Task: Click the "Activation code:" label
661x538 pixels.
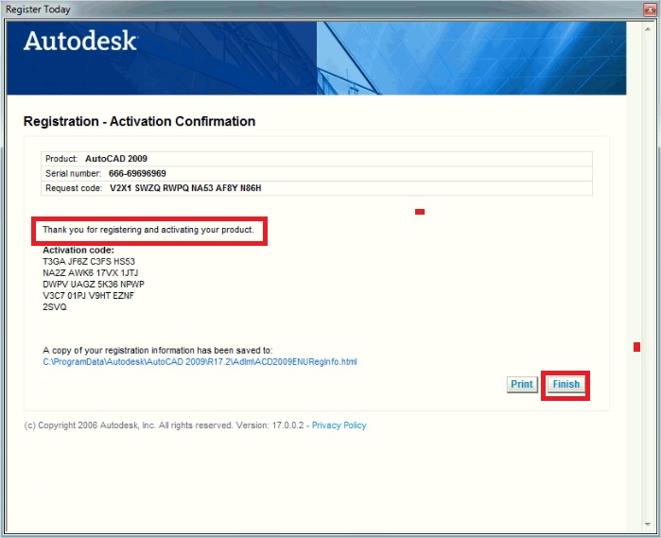Action: 78,251
